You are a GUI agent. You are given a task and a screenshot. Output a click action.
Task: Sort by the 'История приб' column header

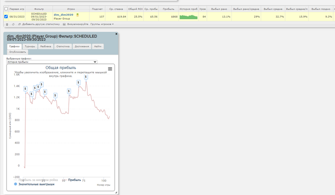pyautogui.click(x=189, y=9)
